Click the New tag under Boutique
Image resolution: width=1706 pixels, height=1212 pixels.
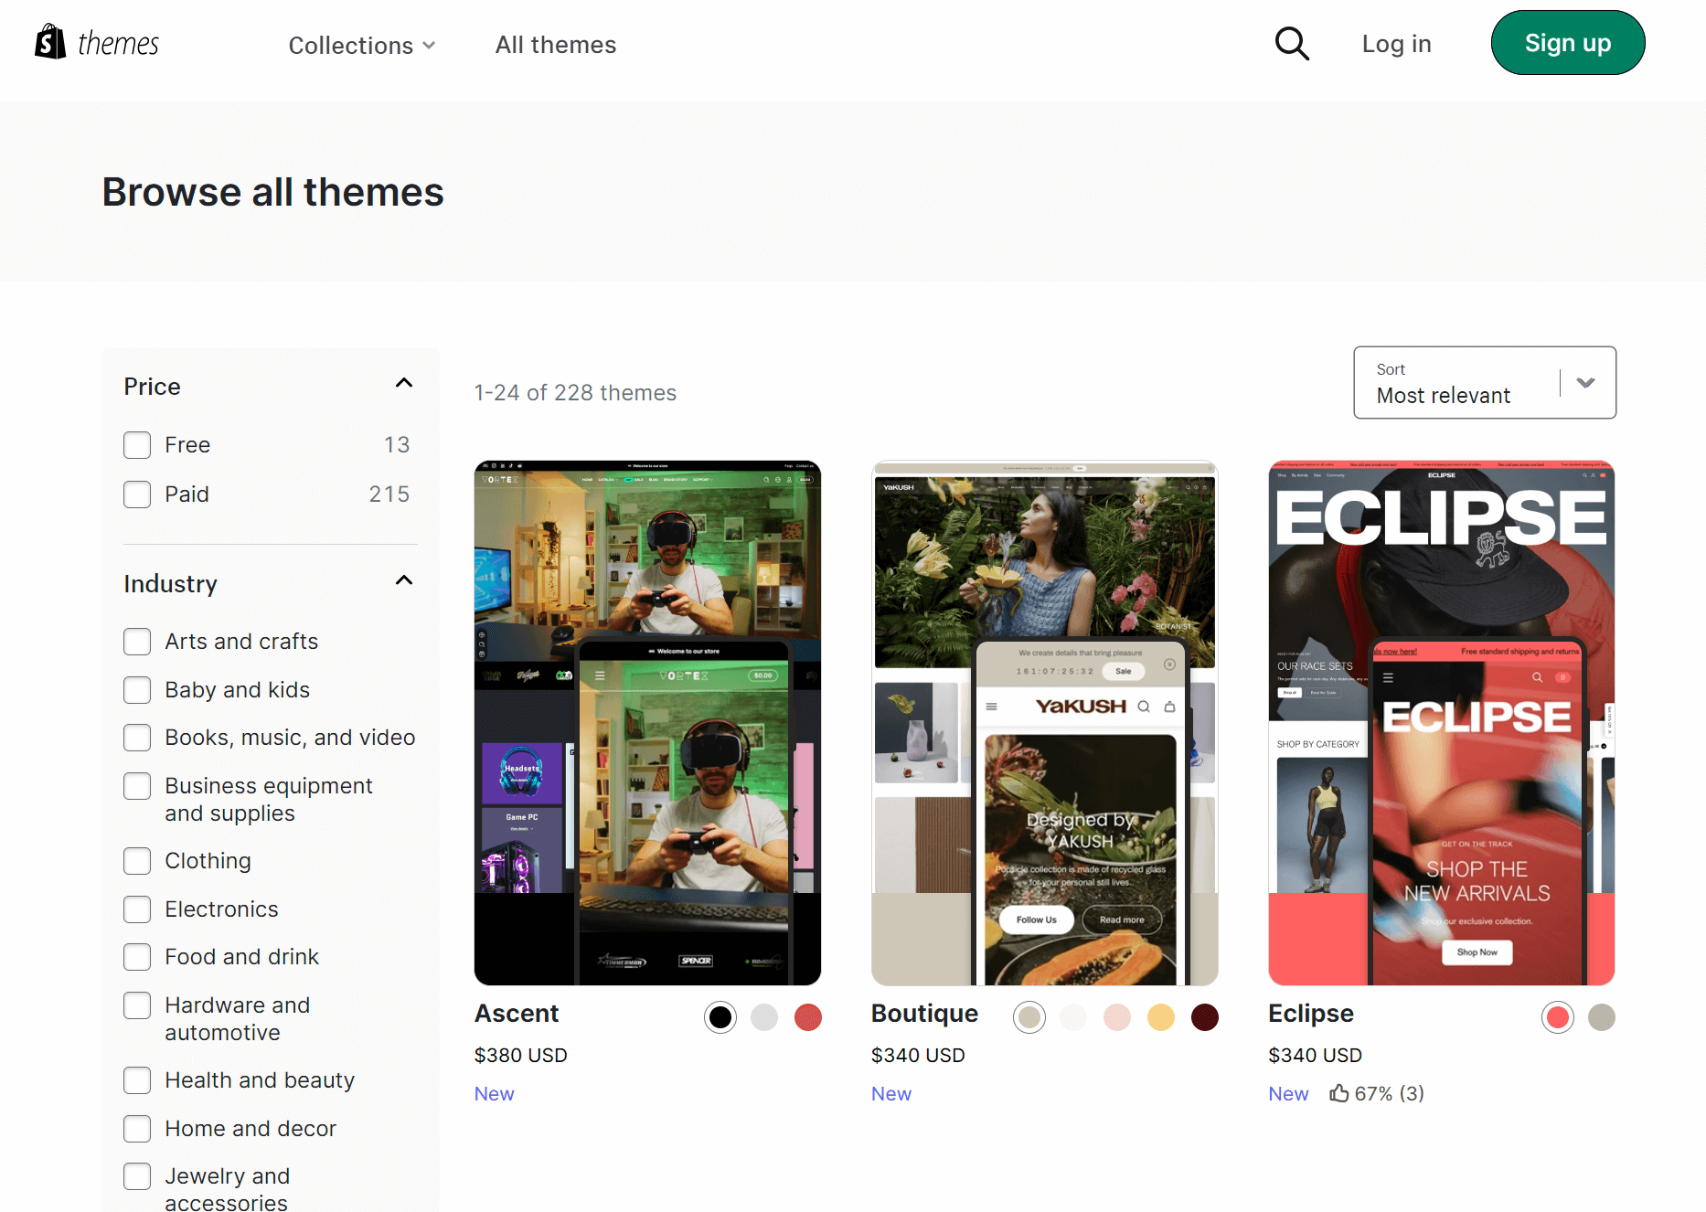tap(891, 1094)
